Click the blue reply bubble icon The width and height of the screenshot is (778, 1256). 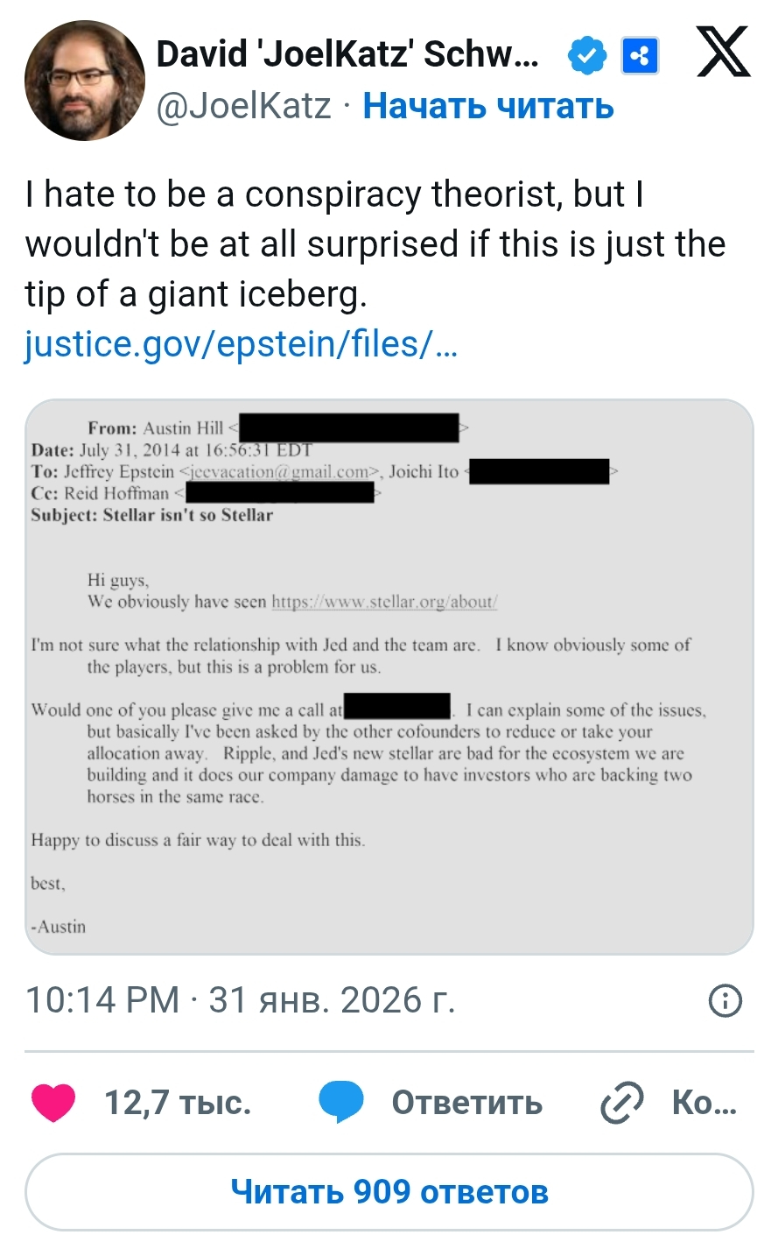340,1102
